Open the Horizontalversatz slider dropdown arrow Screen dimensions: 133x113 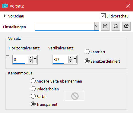[35, 59]
